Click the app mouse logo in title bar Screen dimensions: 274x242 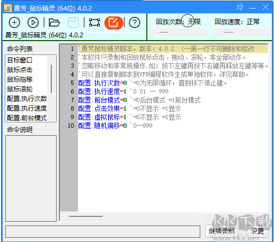pyautogui.click(x=8, y=8)
